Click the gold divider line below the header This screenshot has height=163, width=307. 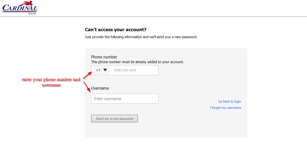point(153,17)
